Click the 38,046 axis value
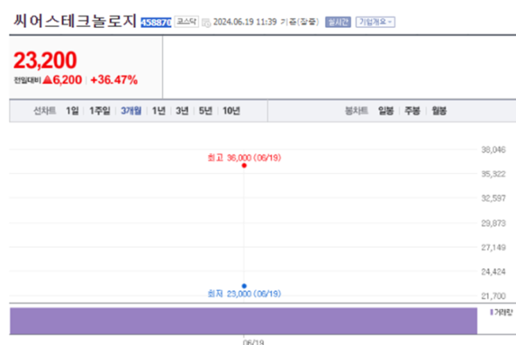 [493, 150]
